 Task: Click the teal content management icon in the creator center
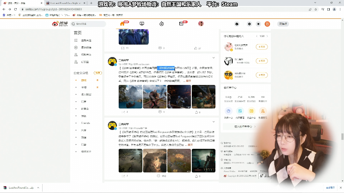coord(240,111)
